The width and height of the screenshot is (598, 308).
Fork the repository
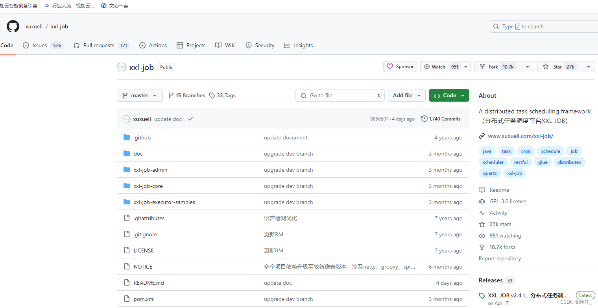click(498, 67)
